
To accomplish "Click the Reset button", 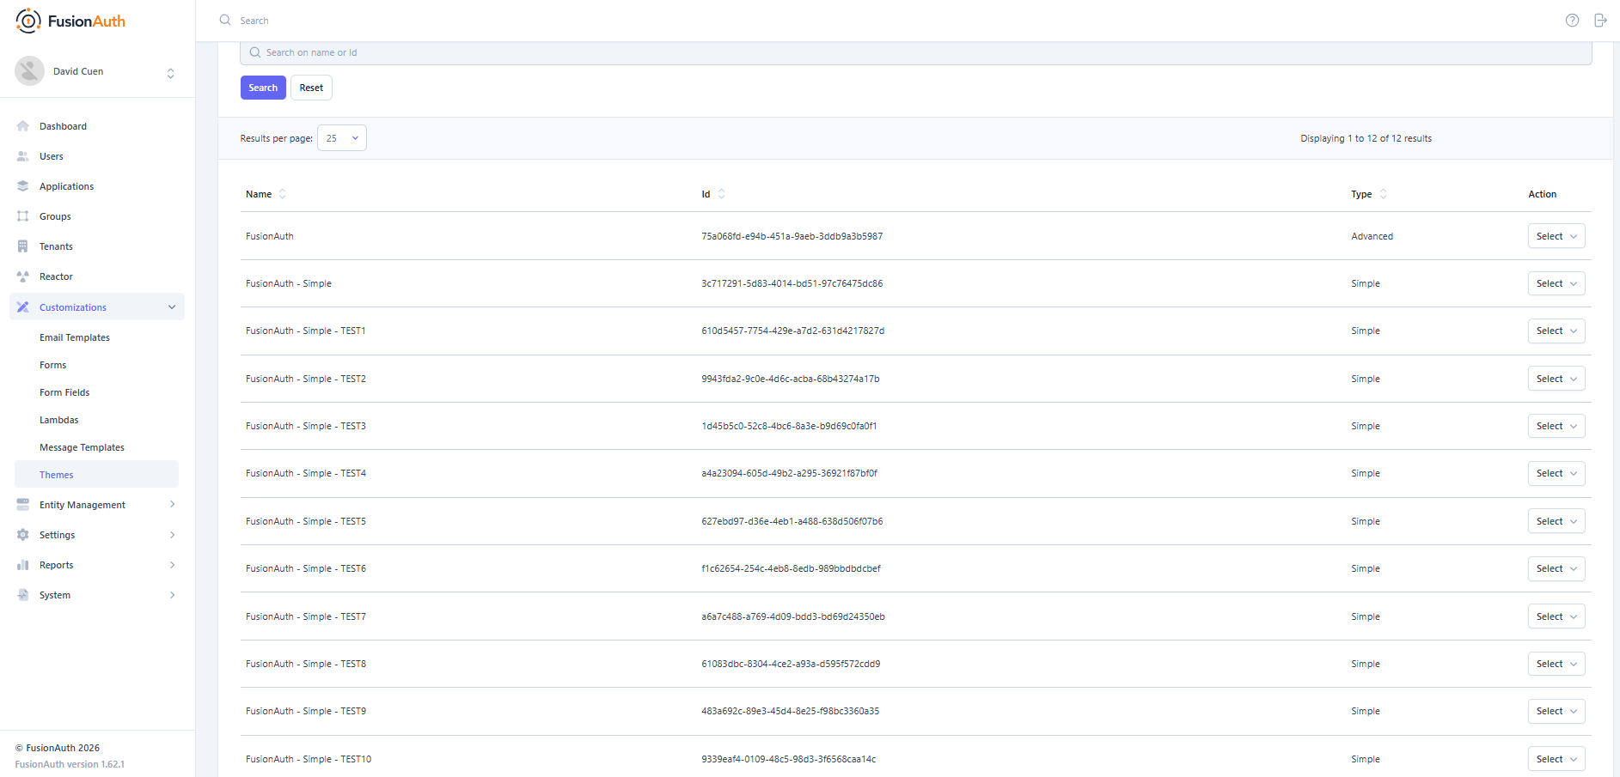I will pos(311,88).
